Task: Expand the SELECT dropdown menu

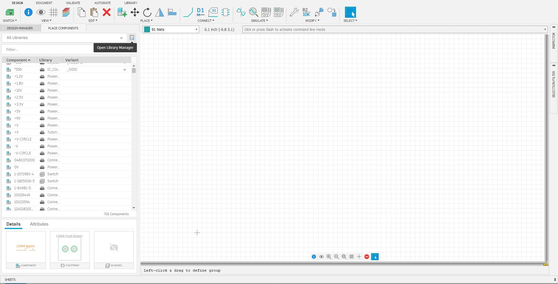Action: [350, 21]
